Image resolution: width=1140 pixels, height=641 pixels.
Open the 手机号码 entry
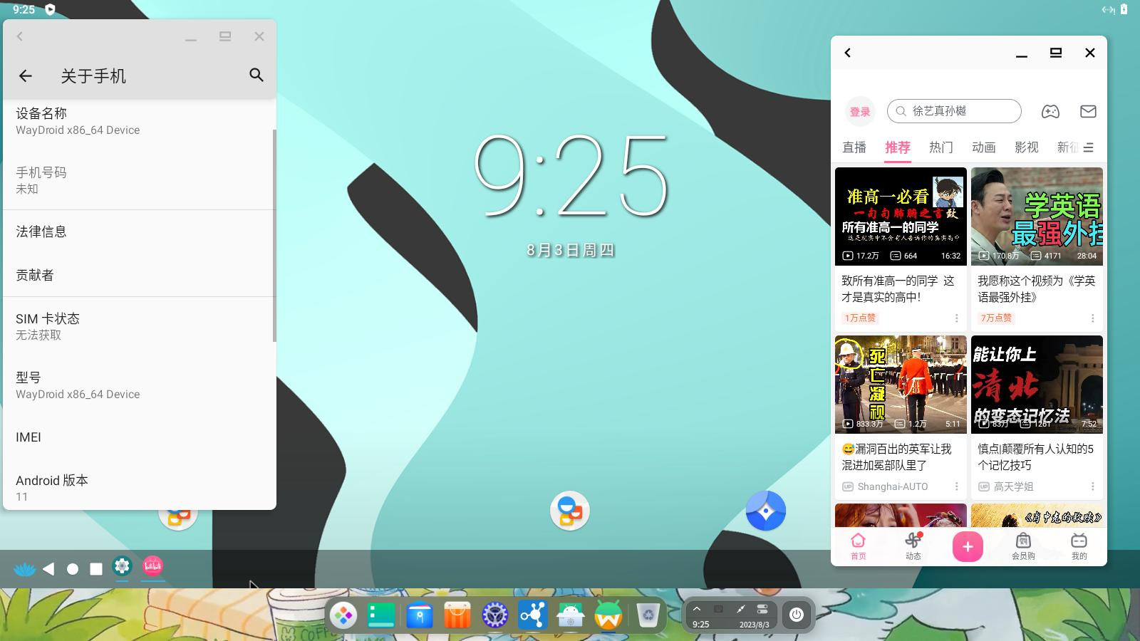pos(138,180)
